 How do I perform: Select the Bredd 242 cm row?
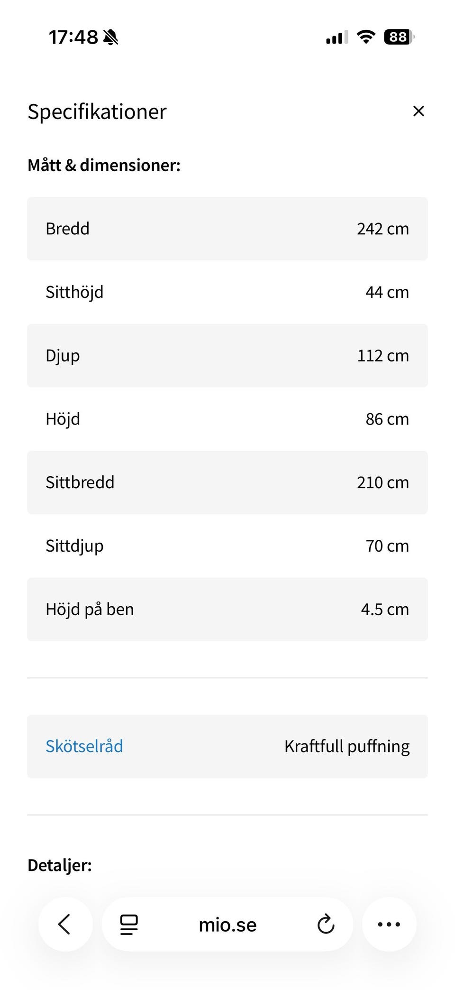[227, 229]
